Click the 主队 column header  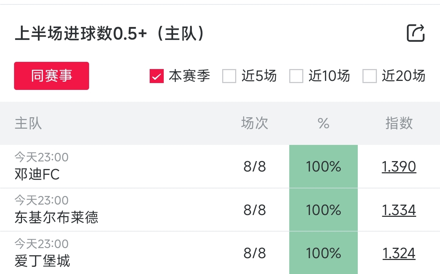28,123
